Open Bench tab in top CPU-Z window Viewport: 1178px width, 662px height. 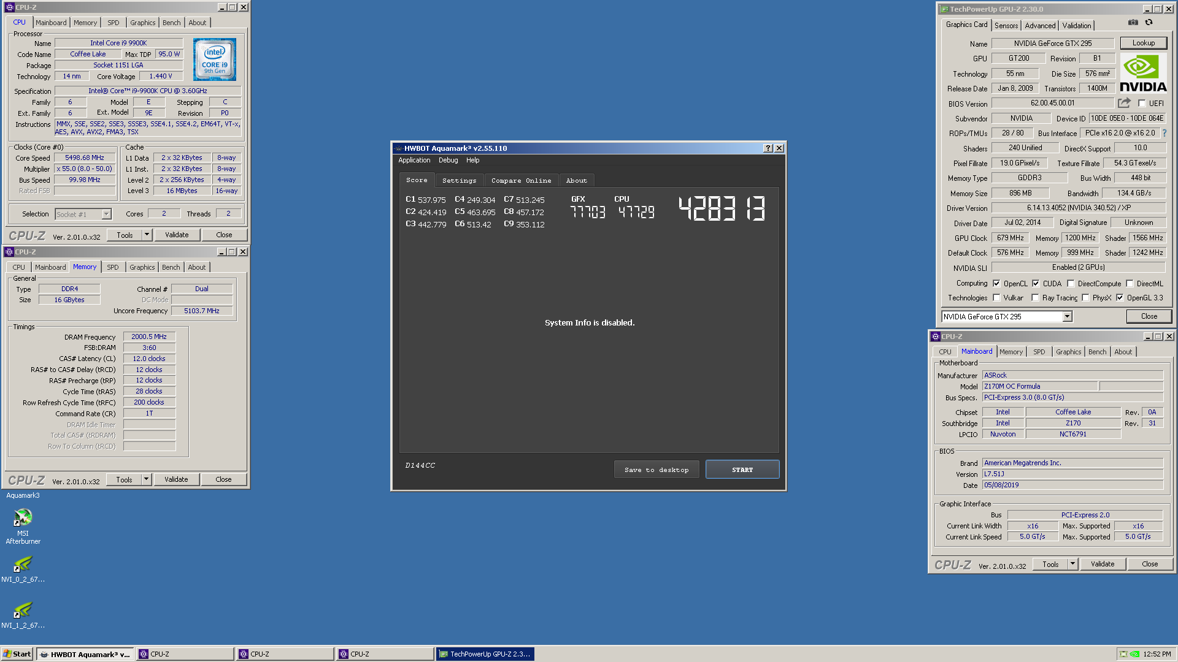(x=172, y=23)
